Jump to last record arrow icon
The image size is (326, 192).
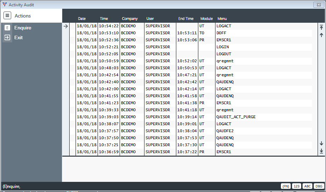point(321,151)
